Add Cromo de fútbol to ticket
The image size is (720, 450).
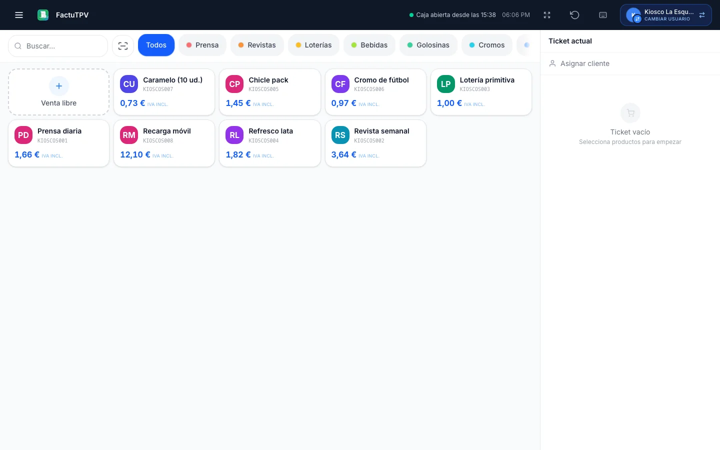pyautogui.click(x=375, y=92)
